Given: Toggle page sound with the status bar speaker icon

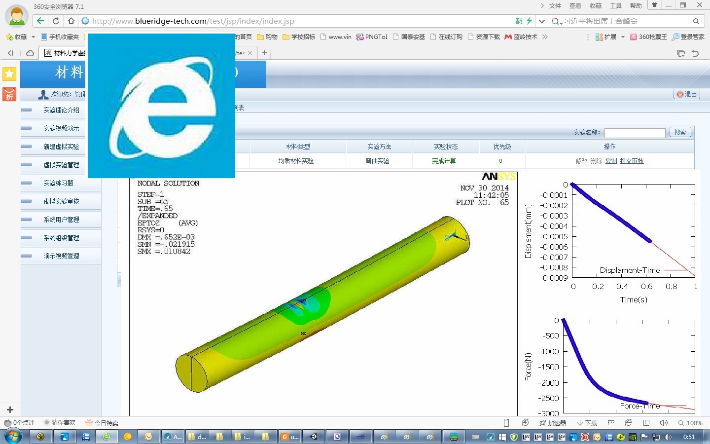Looking at the screenshot, I should [664, 423].
